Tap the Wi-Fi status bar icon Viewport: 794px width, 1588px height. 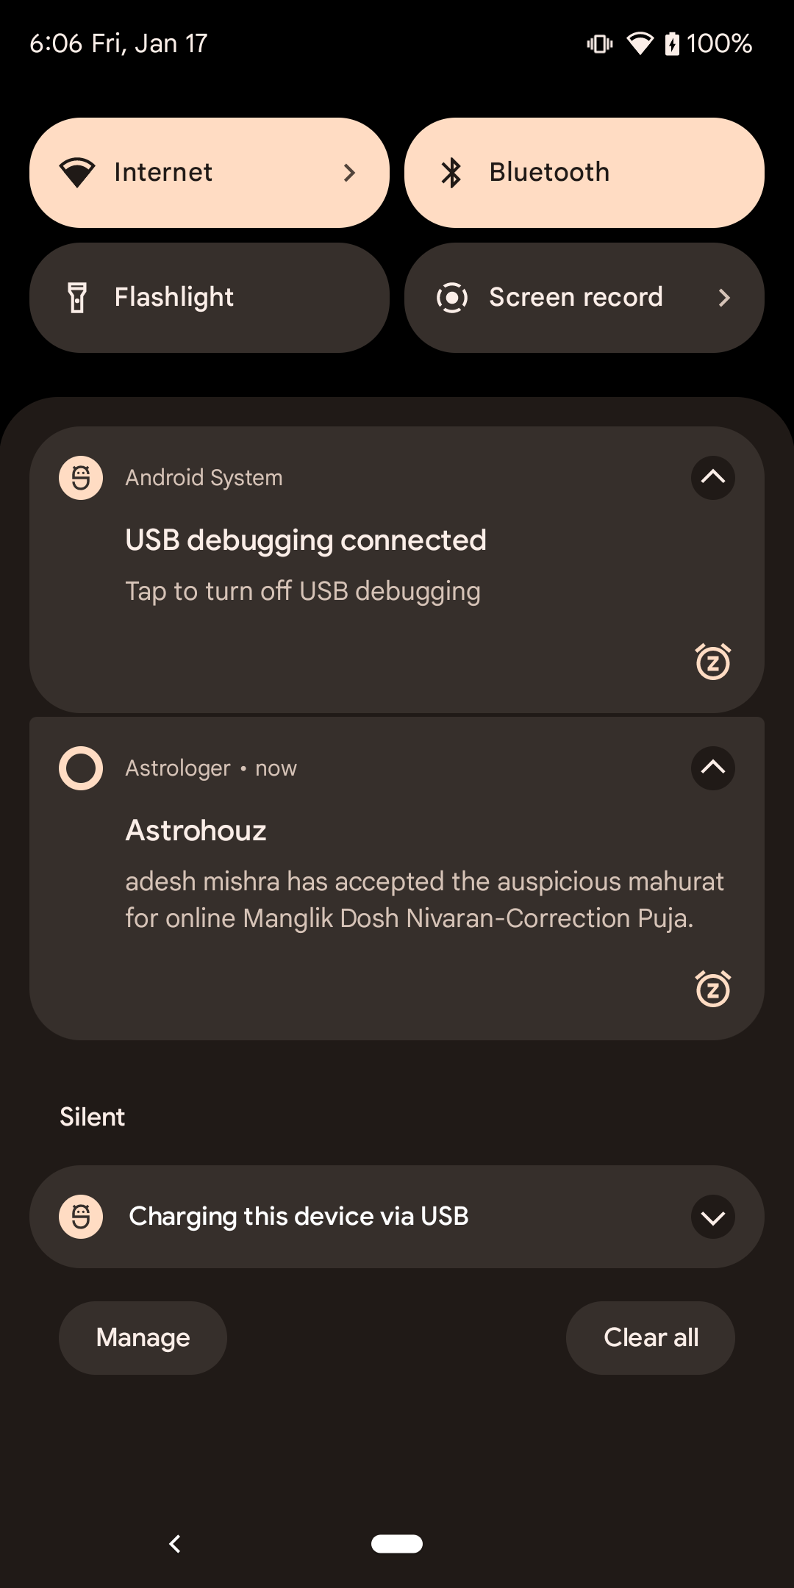click(640, 44)
